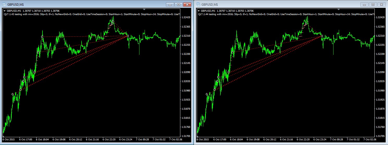The height and width of the screenshot is (145, 388).
Task: Click time label 6 Oct 22:20 on right chart
Action: 304,140
